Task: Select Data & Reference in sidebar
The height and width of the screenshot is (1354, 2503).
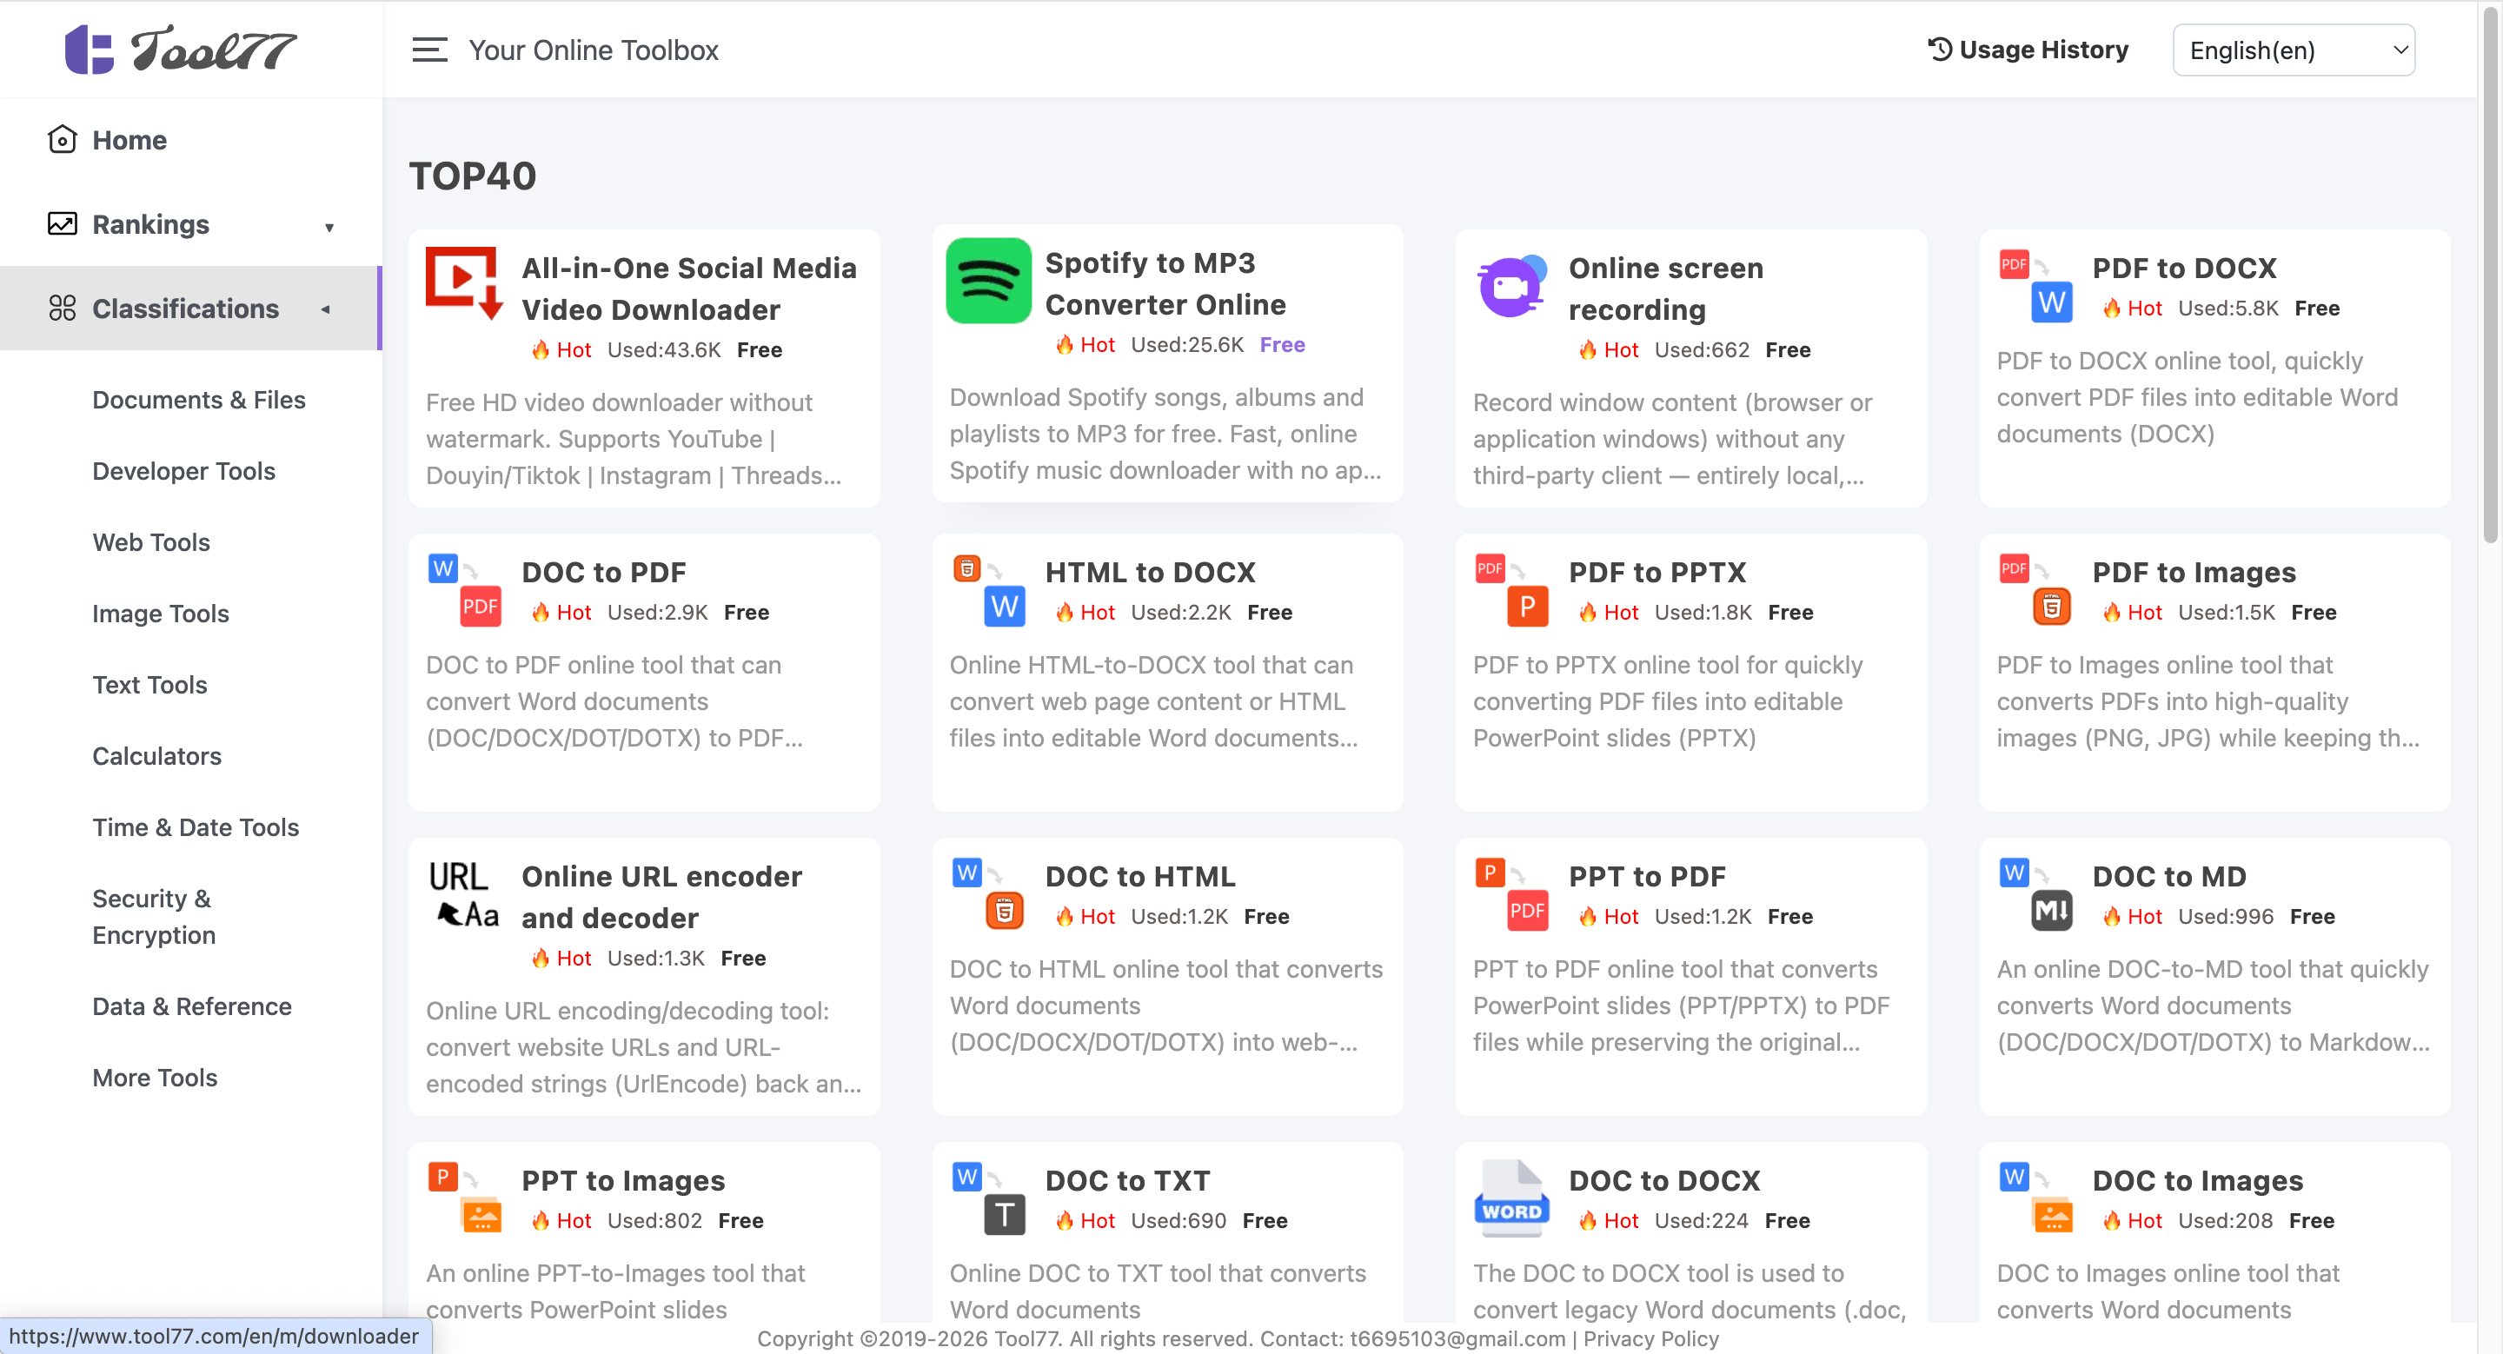Action: tap(191, 1006)
